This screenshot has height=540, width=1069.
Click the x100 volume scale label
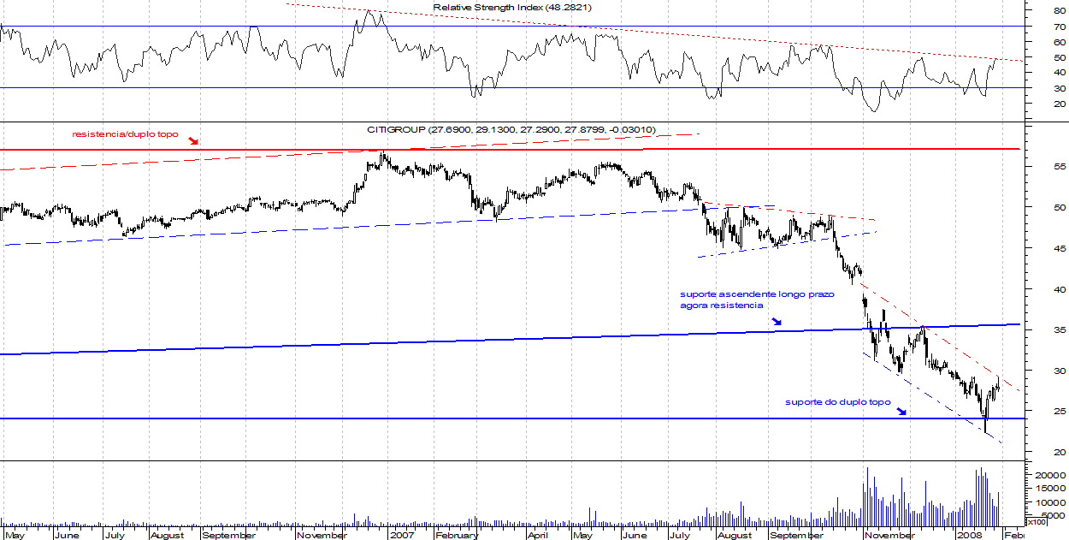click(x=1035, y=521)
